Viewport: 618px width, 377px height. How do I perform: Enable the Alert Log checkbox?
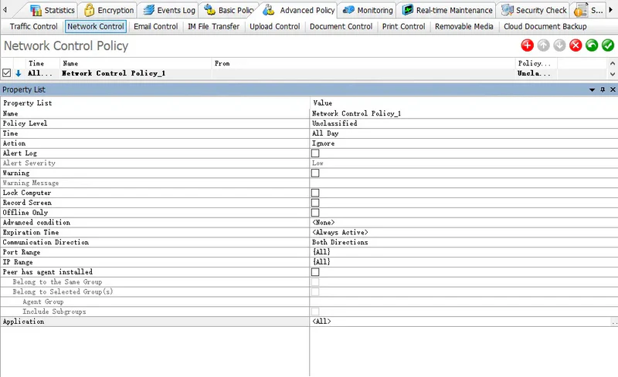[x=315, y=153]
